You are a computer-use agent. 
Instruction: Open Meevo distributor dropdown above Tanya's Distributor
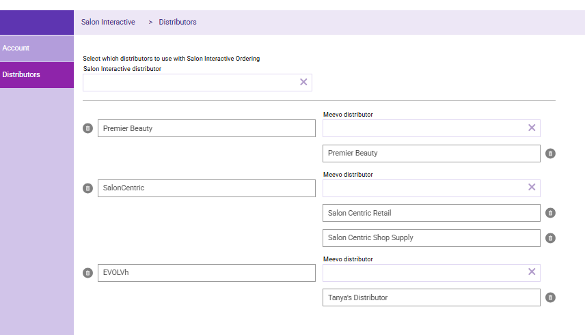[x=424, y=273]
